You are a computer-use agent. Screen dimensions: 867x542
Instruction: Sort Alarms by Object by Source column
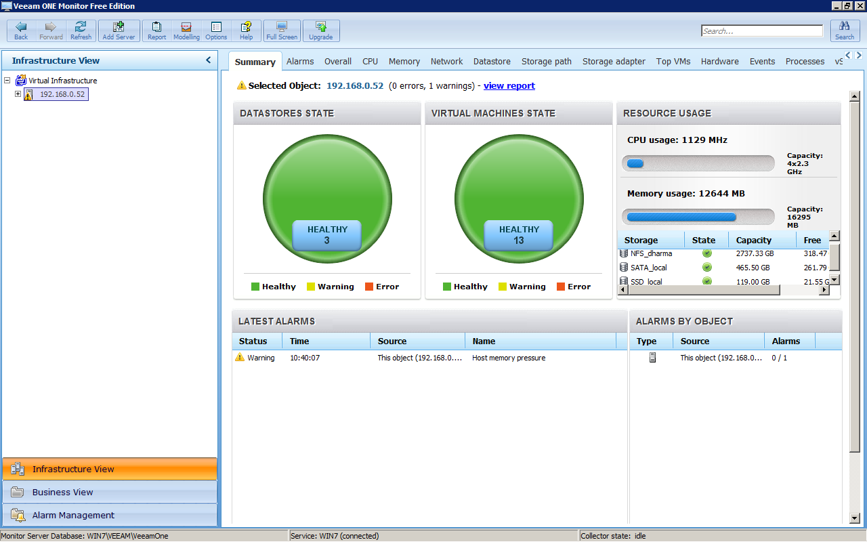click(719, 341)
